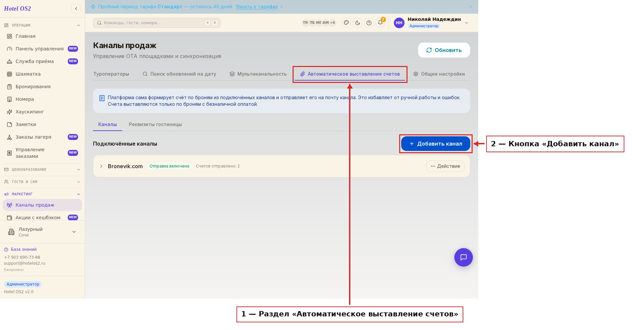This screenshot has height=330, width=632.
Task: Select Автоматическое выставление счетов tab
Action: [350, 74]
